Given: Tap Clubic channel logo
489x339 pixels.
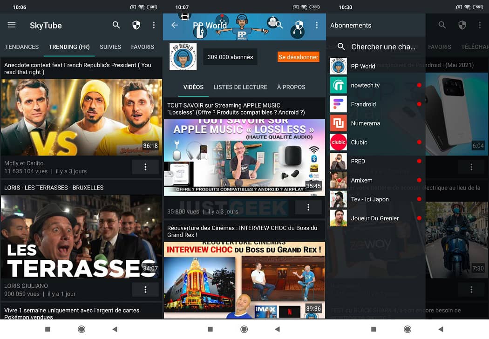Looking at the screenshot, I should (x=339, y=142).
